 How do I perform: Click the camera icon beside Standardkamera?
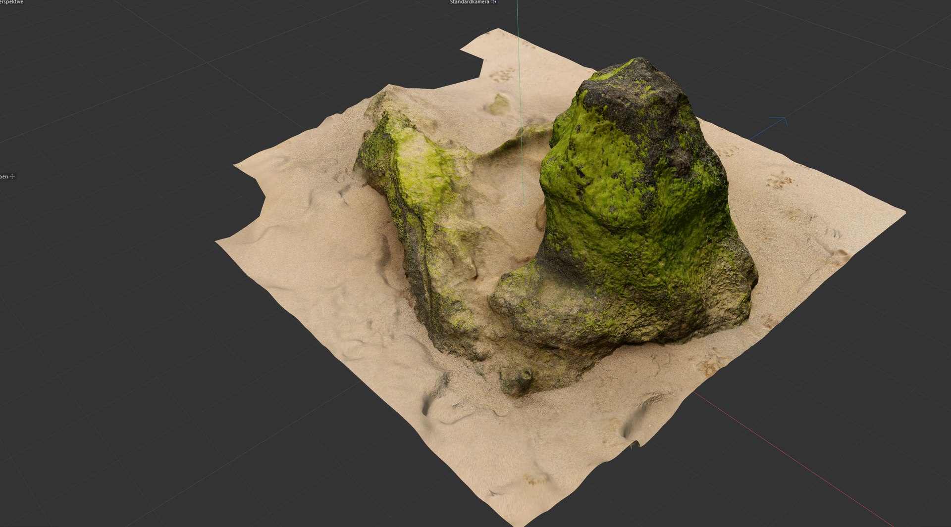click(493, 2)
